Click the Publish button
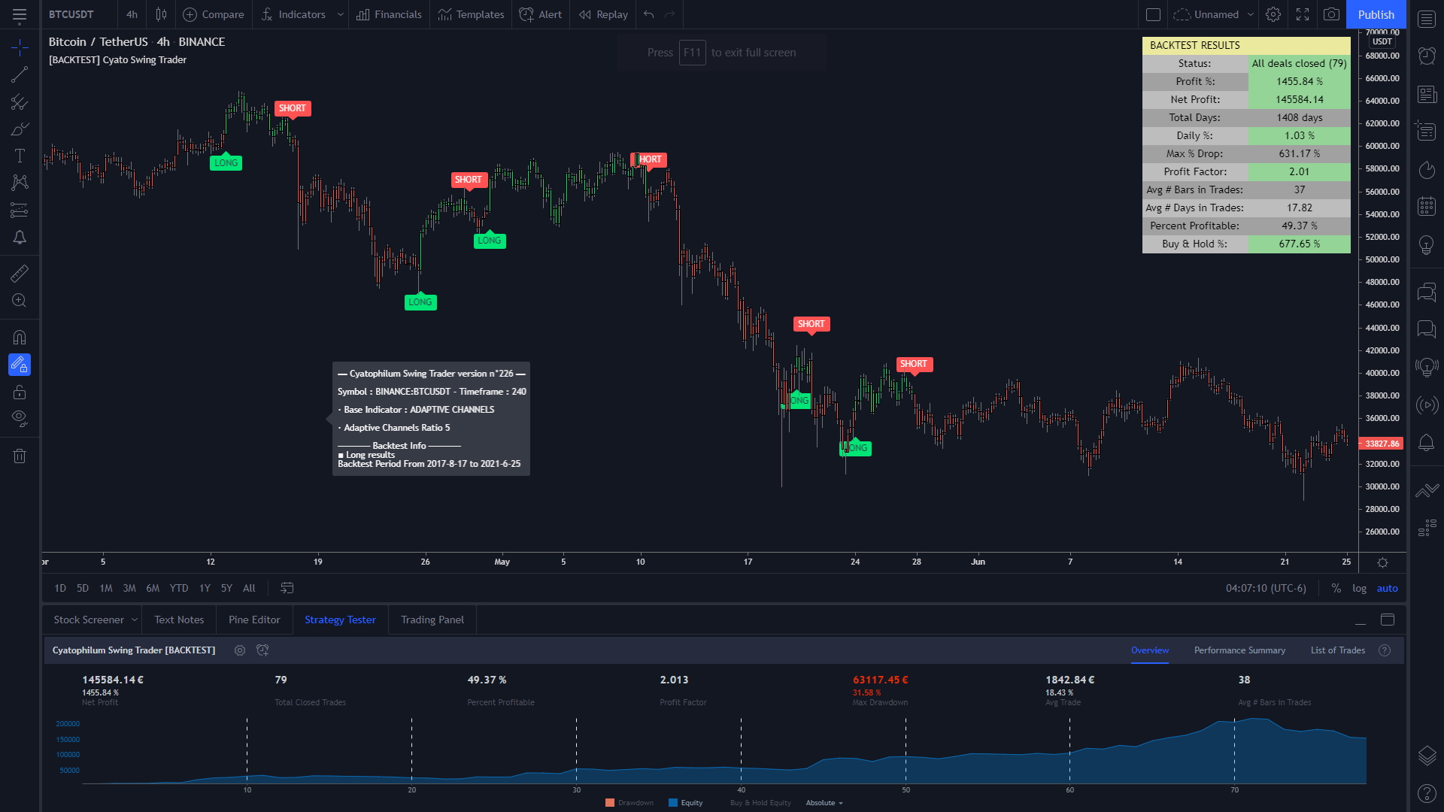Screen dimensions: 1444x812 click(x=1376, y=14)
